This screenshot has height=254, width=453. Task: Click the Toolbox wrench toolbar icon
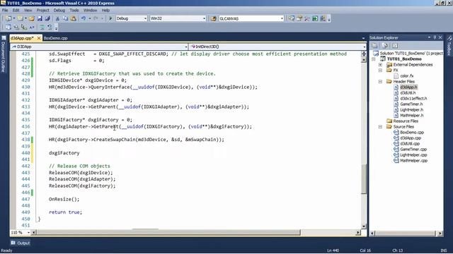point(307,18)
